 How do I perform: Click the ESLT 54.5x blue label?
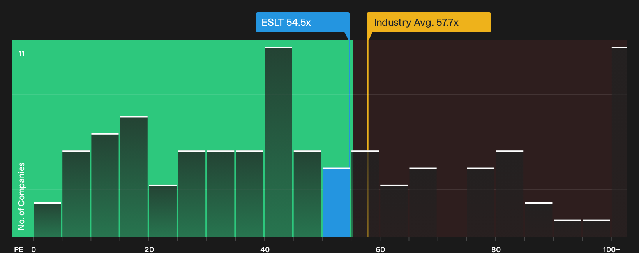coord(302,22)
